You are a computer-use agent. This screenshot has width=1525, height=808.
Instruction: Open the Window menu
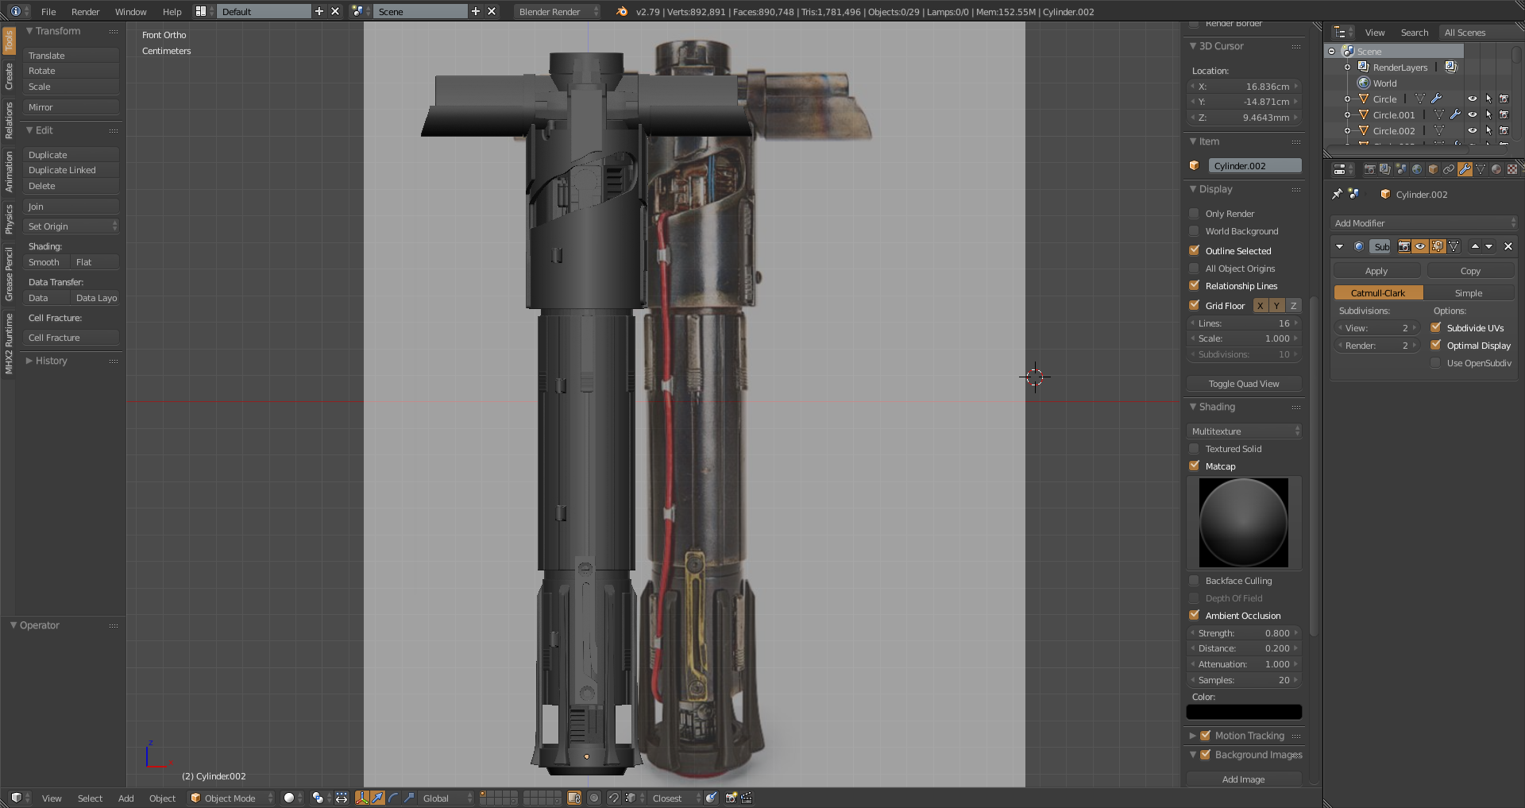pos(130,11)
